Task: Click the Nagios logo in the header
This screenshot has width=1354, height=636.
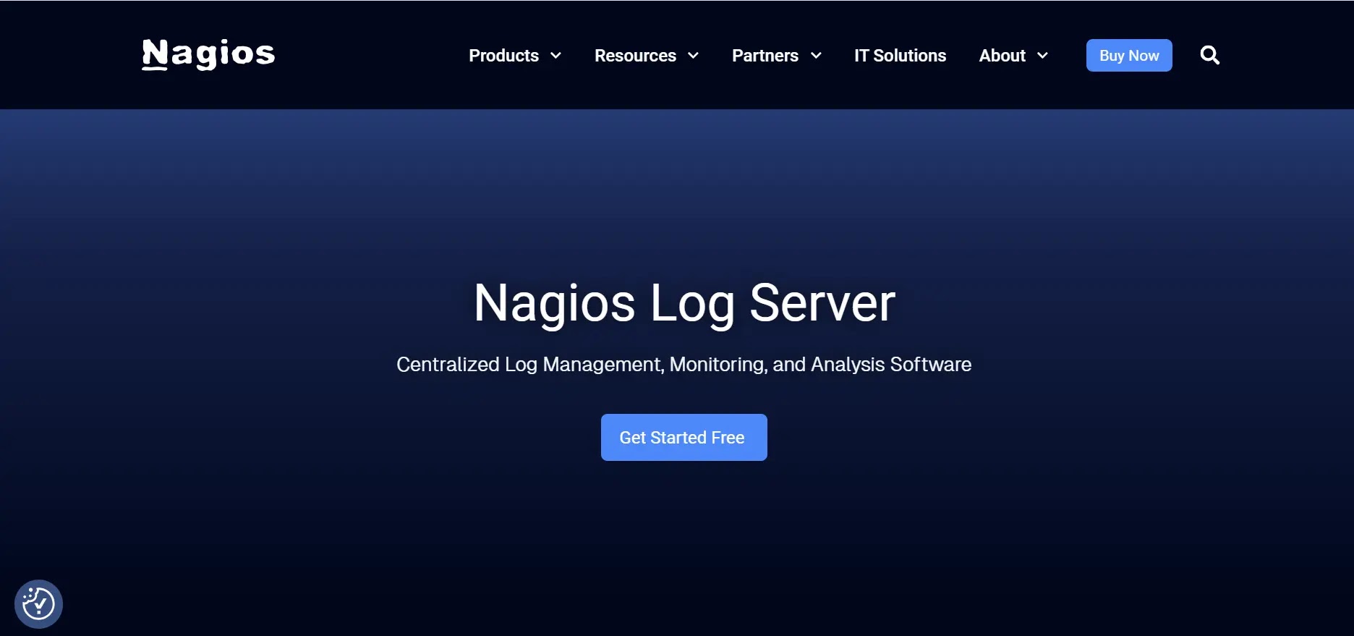Action: click(x=208, y=55)
